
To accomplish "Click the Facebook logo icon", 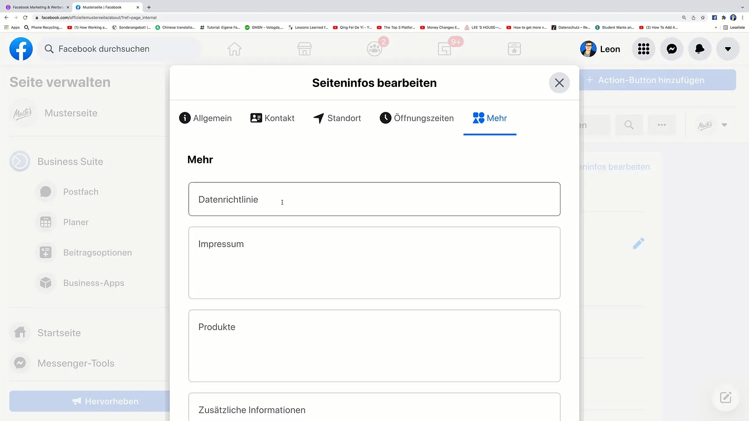I will pos(21,49).
